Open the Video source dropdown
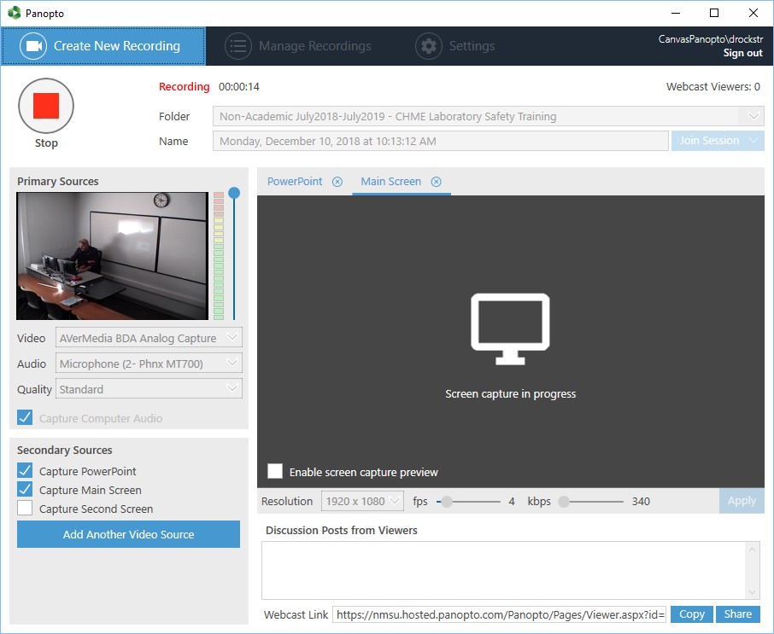Screen dimensions: 774x634 coord(149,338)
